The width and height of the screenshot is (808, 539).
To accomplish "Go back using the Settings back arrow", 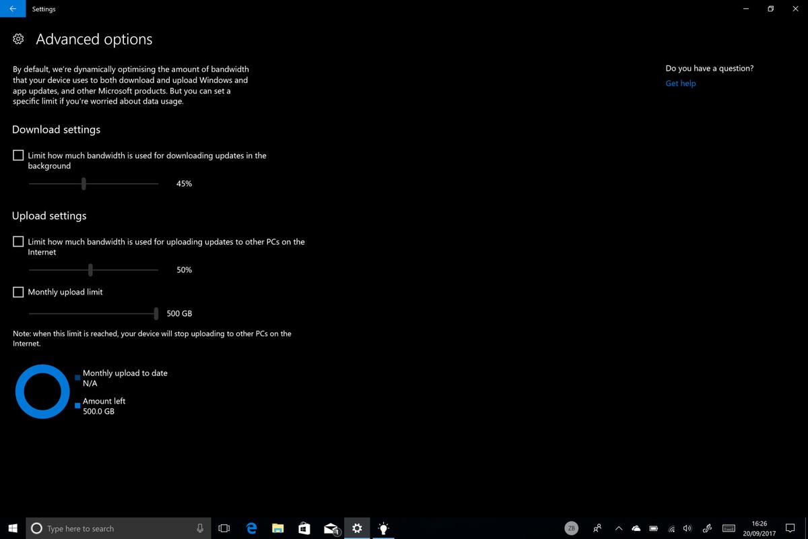I will point(13,9).
